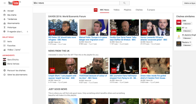Subscribe to CNN with S'abonner button

[x=187, y=24]
